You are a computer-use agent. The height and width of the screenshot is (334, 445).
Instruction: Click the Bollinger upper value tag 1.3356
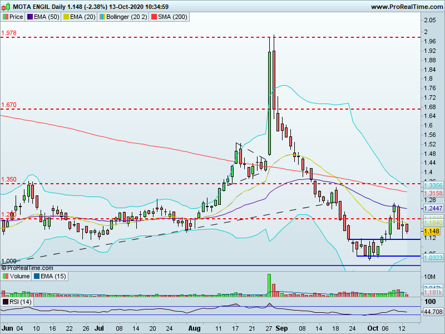point(433,185)
